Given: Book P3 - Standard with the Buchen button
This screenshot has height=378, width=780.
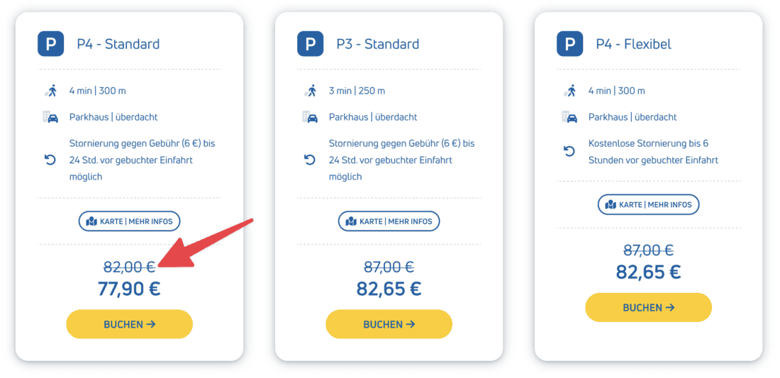Looking at the screenshot, I should point(389,324).
